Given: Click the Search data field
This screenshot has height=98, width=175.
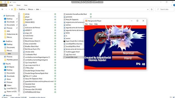Looking at the screenshot, I should pos(165,9).
